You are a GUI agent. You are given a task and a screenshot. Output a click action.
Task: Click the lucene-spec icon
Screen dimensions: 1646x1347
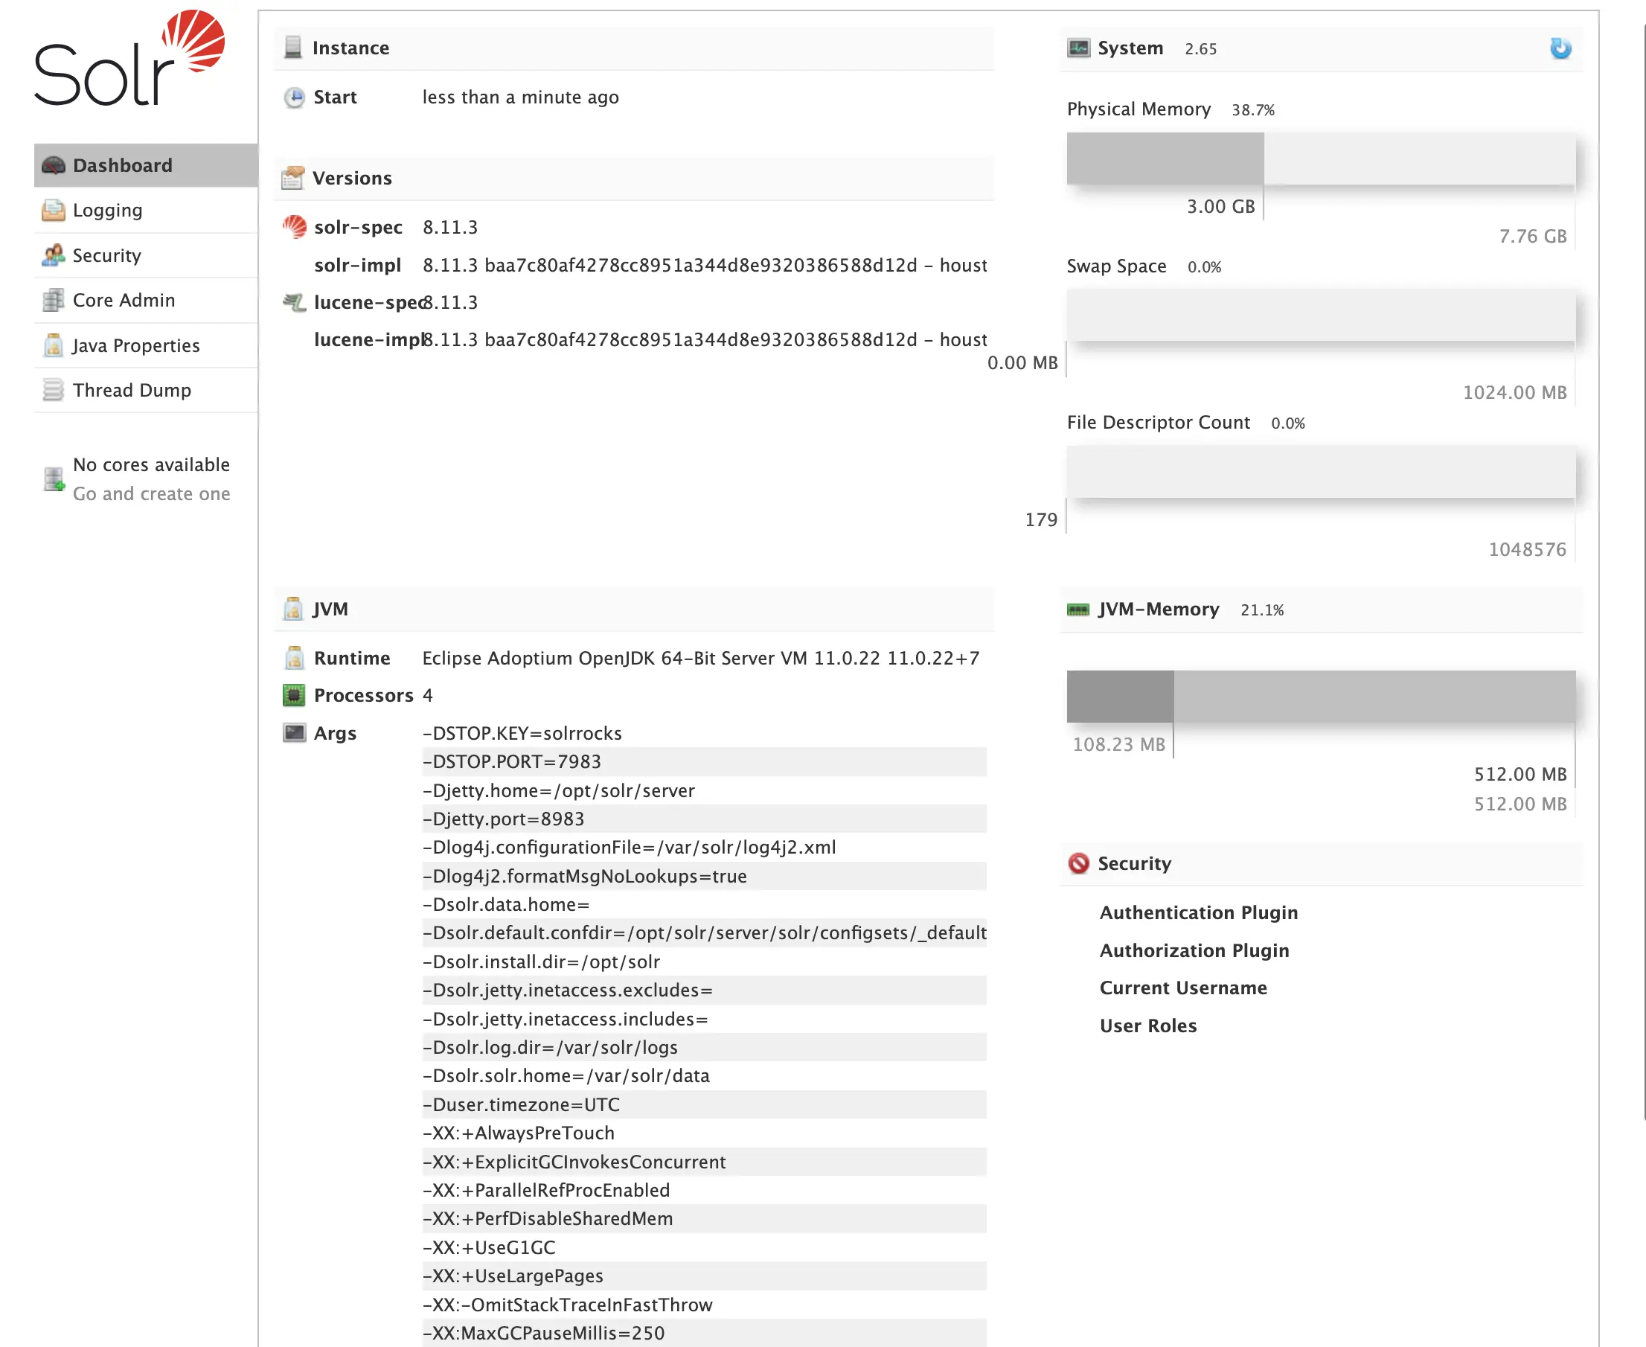[x=294, y=302]
